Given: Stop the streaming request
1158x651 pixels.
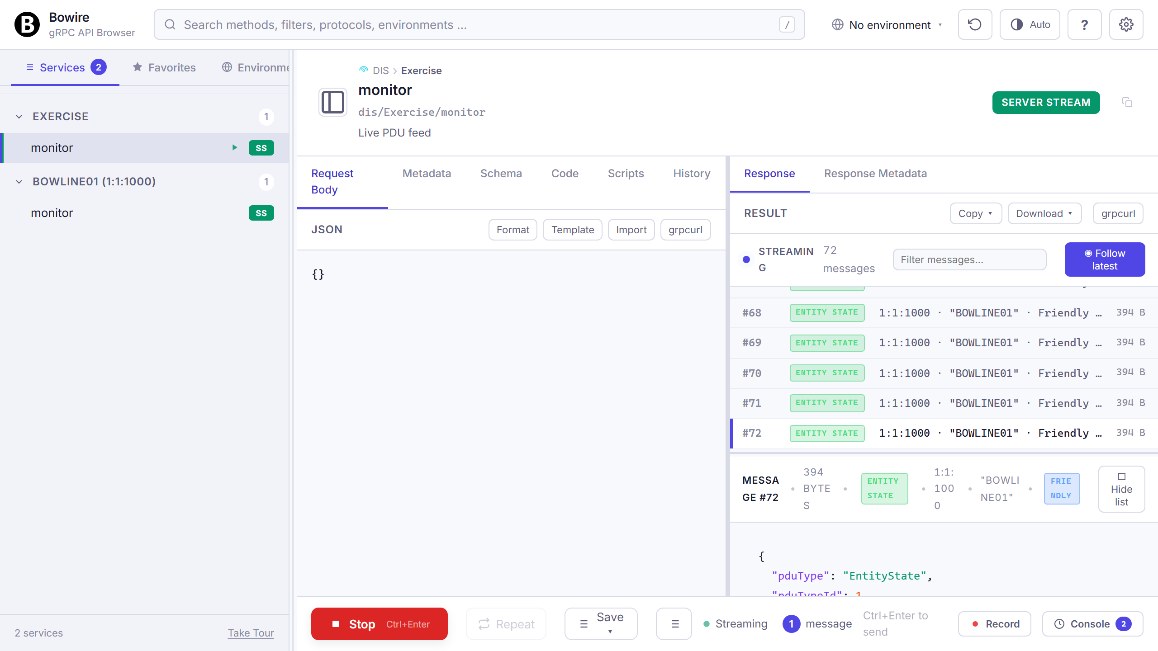Looking at the screenshot, I should tap(379, 624).
